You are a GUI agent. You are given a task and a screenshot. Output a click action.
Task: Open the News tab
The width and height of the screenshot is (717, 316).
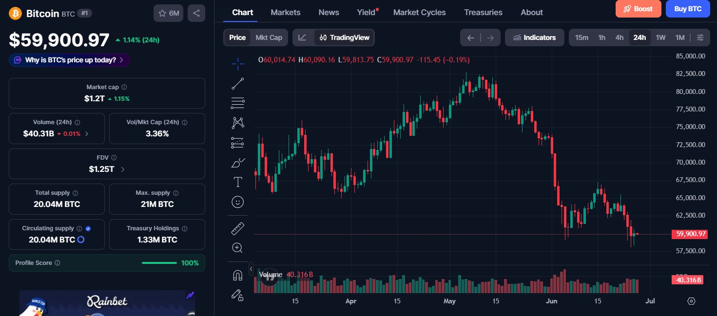[329, 12]
